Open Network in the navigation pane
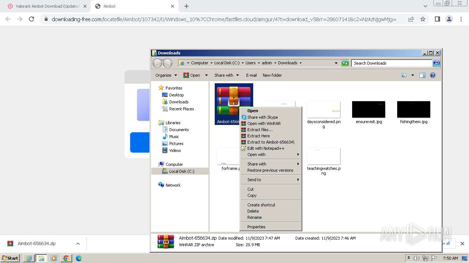The width and height of the screenshot is (469, 263). point(169,185)
